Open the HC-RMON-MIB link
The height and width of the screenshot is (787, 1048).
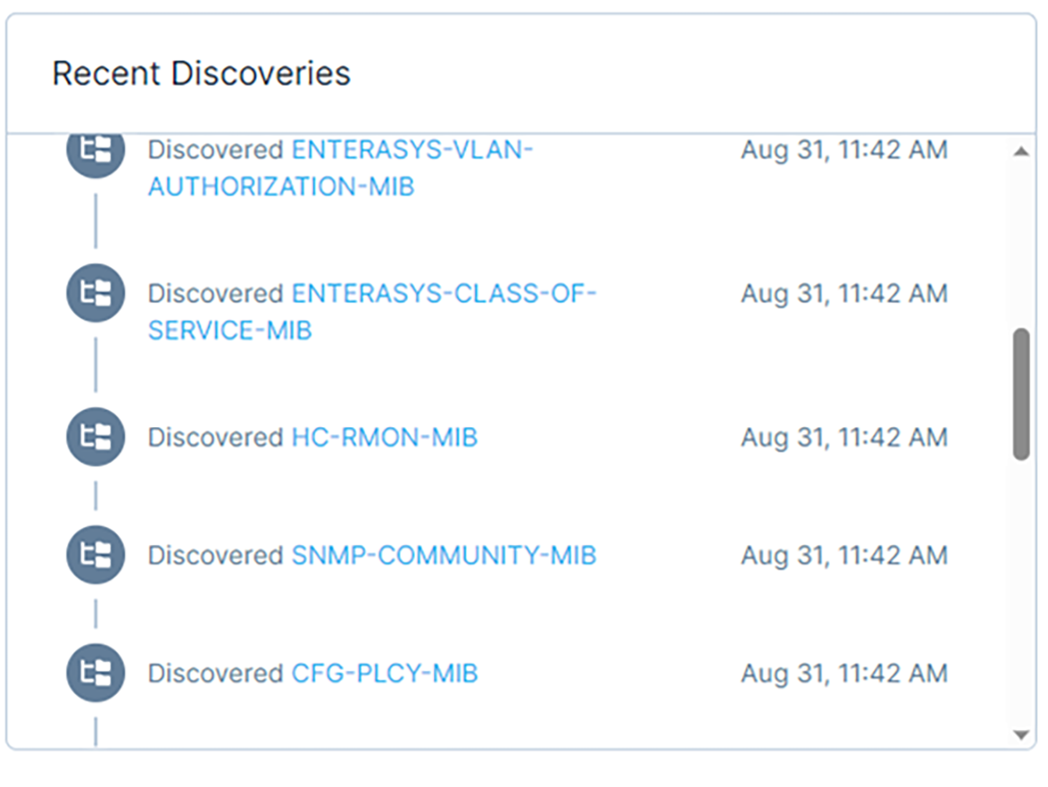(x=384, y=437)
